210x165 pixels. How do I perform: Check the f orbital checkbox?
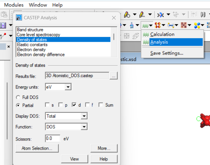[x=88, y=105]
